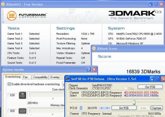Image resolution: width=165 pixels, height=117 pixels.
Task: Click the memory clock slider track
Action: click(47, 111)
